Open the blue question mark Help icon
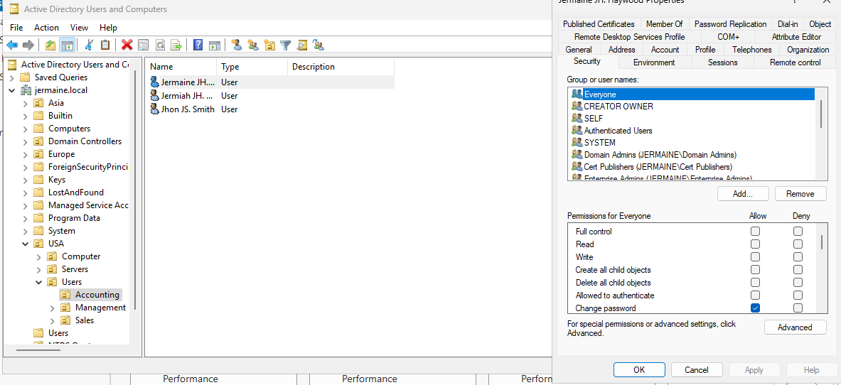 198,45
